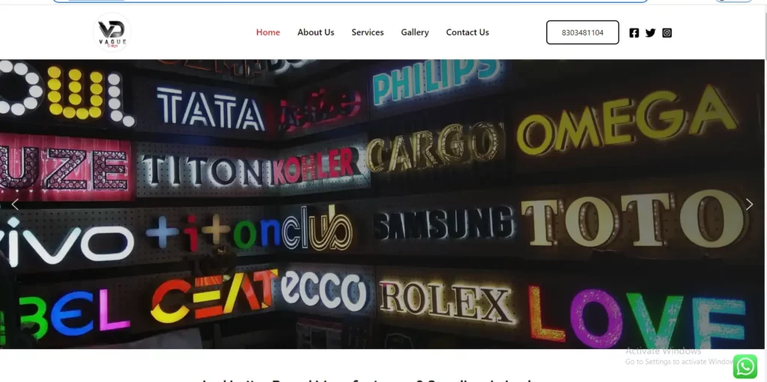Open the About Us page
Viewport: 767px width, 382px height.
tap(315, 32)
